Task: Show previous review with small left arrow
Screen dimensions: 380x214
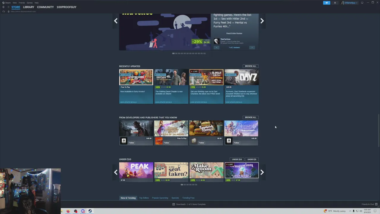Action: click(x=216, y=48)
